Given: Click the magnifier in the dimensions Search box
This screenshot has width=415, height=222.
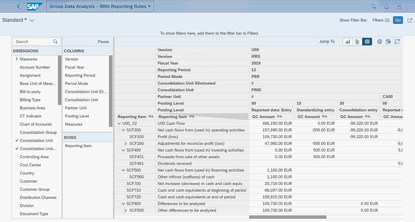Looking at the screenshot, I should click(x=55, y=41).
